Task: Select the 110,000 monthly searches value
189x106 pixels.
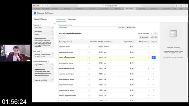Action: pos(100,47)
